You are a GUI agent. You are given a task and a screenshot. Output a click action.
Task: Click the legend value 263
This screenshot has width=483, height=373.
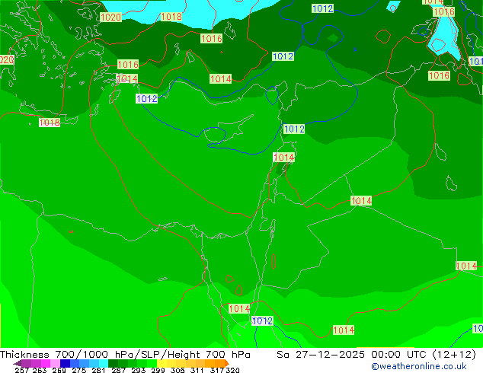point(40,370)
